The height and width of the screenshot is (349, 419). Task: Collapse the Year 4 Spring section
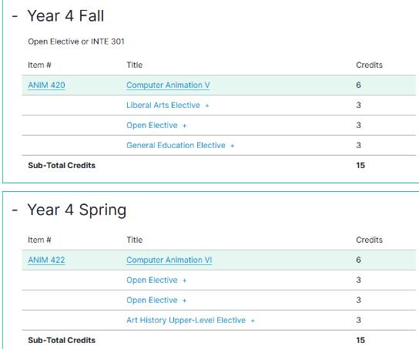pyautogui.click(x=15, y=210)
